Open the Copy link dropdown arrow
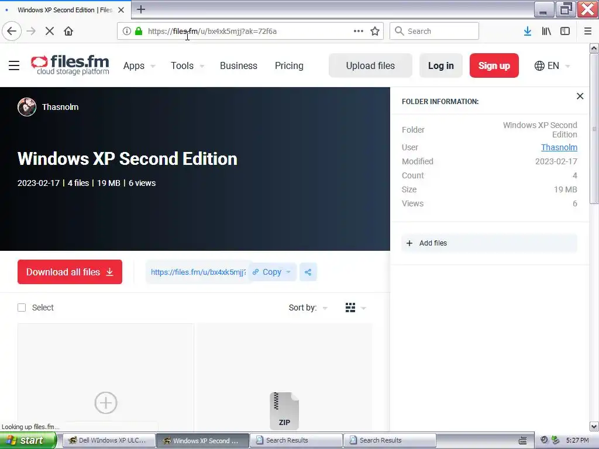The width and height of the screenshot is (599, 449). 288,272
